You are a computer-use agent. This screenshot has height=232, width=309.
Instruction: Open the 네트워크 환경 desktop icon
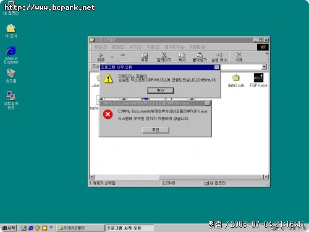[x=11, y=100]
